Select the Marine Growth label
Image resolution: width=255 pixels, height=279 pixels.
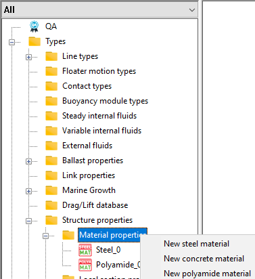tap(89, 190)
